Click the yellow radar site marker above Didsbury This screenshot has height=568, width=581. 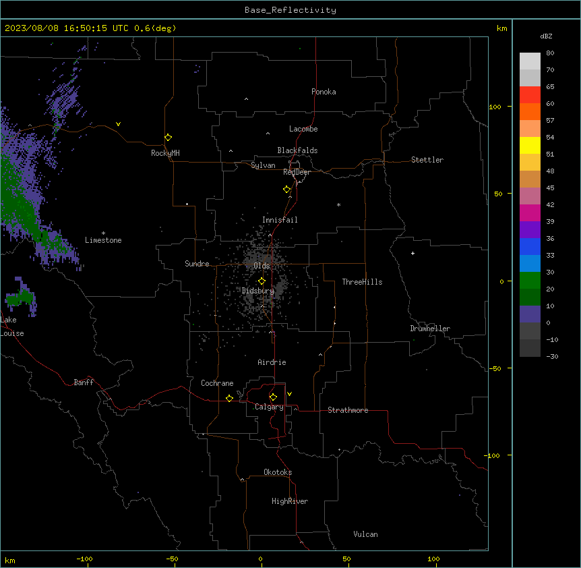(x=262, y=281)
